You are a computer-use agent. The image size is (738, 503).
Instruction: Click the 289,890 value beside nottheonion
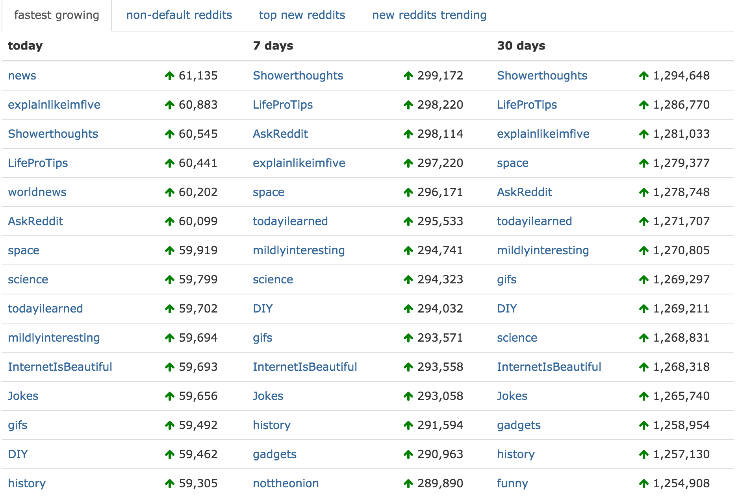(440, 483)
